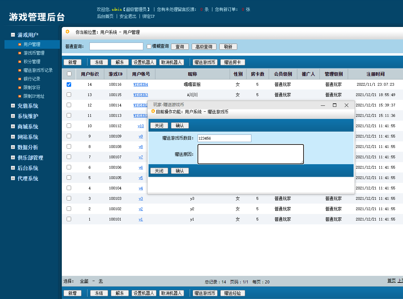The image size is (403, 299).
Task: Click the 赠送游戏币数目 input field
Action: pos(224,138)
